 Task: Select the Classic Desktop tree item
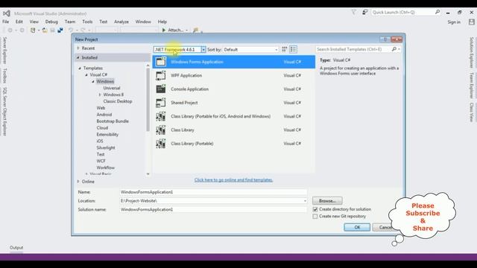pos(118,101)
